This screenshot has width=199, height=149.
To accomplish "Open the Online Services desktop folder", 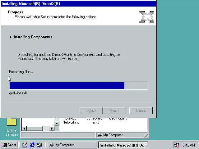I will 12,127.
